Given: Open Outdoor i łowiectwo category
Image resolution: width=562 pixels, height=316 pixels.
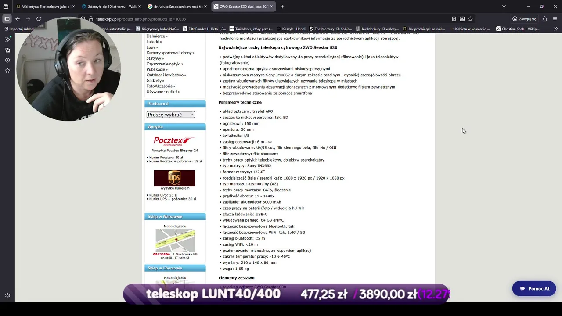Looking at the screenshot, I should click(166, 75).
